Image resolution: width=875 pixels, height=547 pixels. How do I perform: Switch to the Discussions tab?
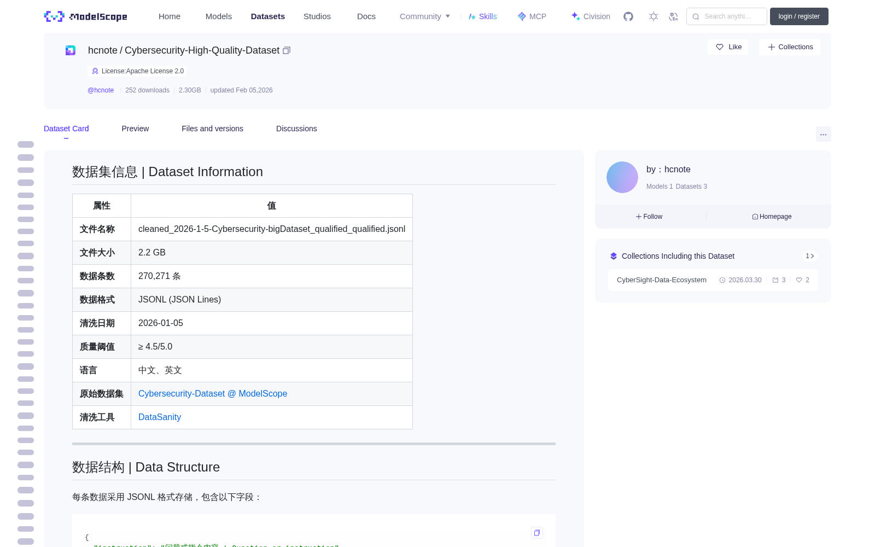[296, 129]
